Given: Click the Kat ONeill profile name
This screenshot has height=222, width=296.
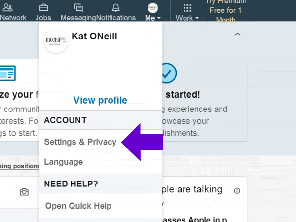Looking at the screenshot, I should pyautogui.click(x=95, y=36).
